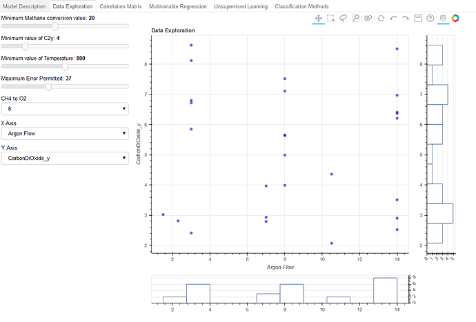476x322 pixels.
Task: Toggle the Hover tooltip tool
Action: (x=443, y=18)
